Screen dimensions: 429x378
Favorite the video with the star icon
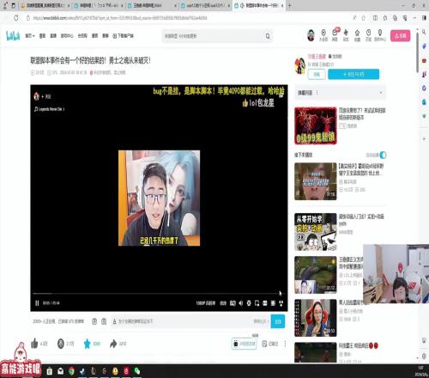(x=87, y=344)
